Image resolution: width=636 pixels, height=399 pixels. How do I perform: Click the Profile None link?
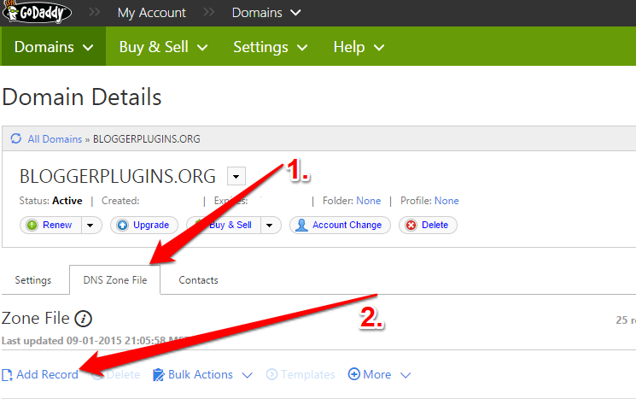pos(446,201)
